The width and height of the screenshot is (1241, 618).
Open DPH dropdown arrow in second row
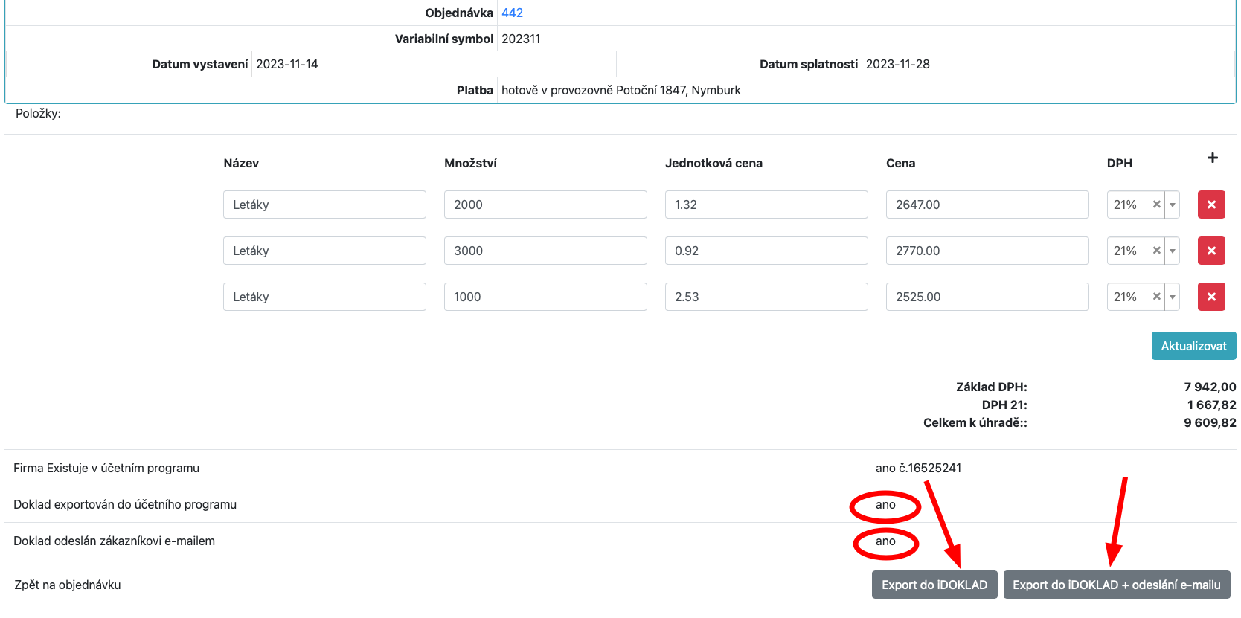1173,251
